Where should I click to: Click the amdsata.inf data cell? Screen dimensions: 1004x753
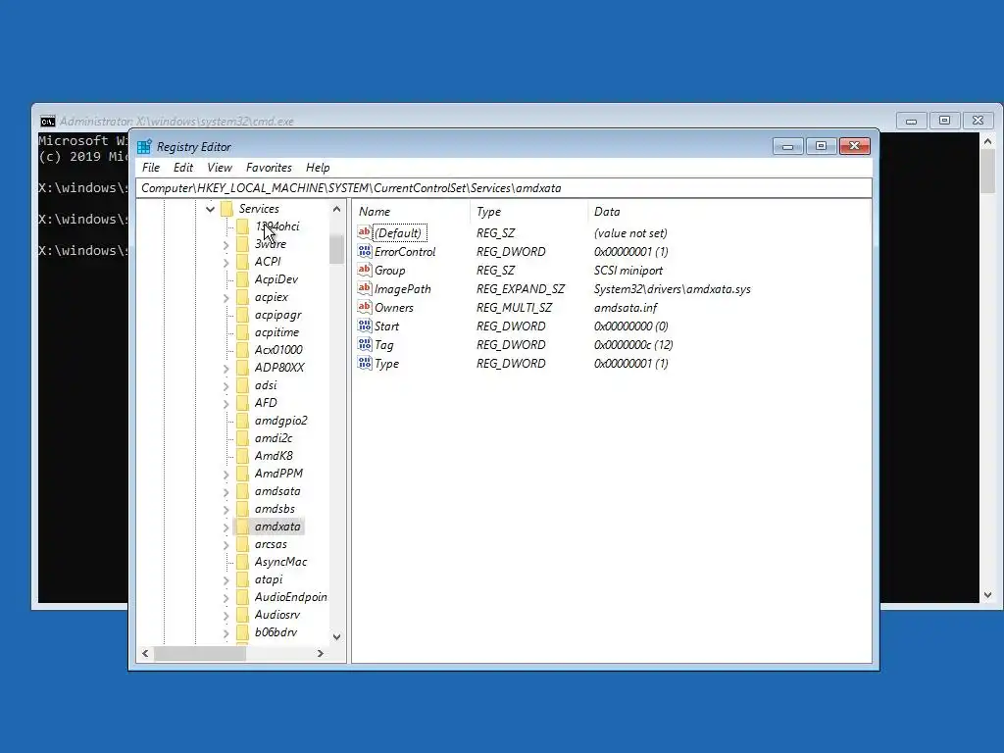pyautogui.click(x=626, y=307)
